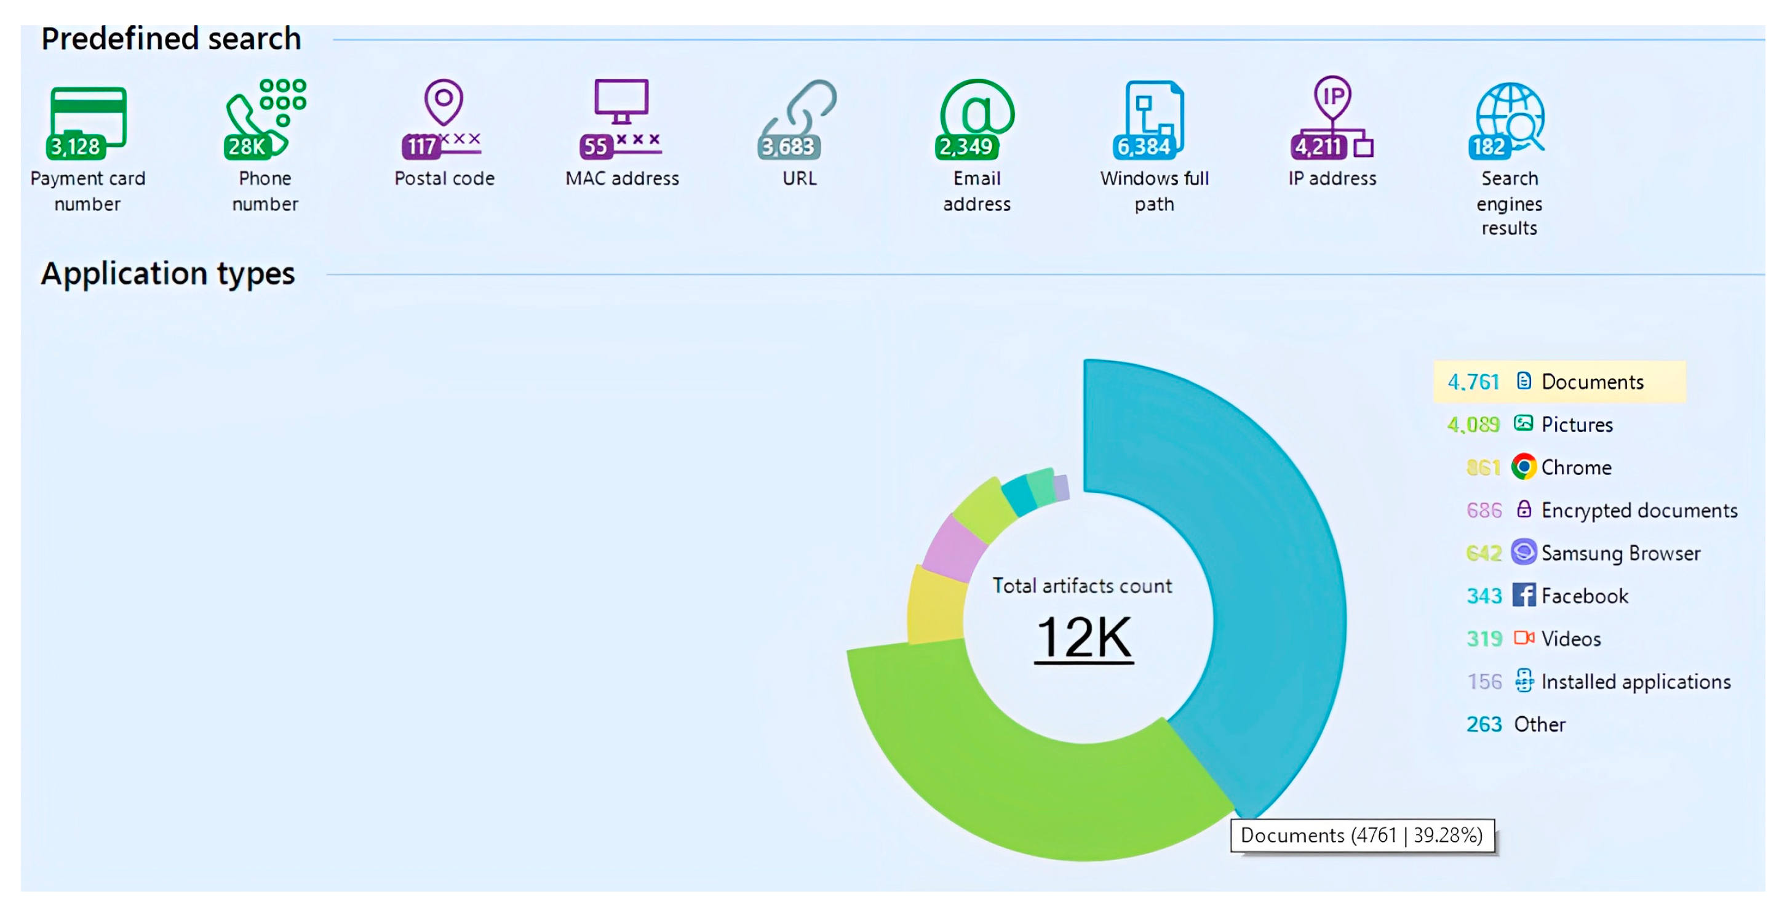Choose Samsung Browser legend entry
1787x910 pixels.
point(1620,553)
